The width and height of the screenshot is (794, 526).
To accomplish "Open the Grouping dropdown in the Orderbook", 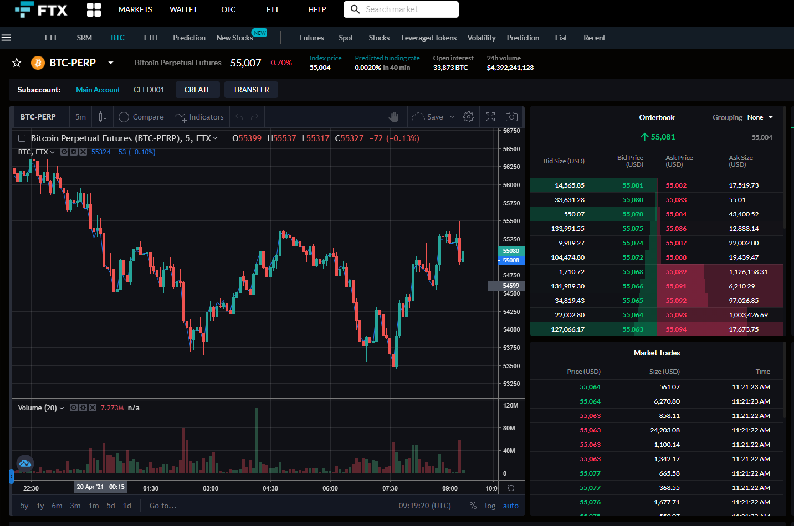I will click(x=761, y=117).
